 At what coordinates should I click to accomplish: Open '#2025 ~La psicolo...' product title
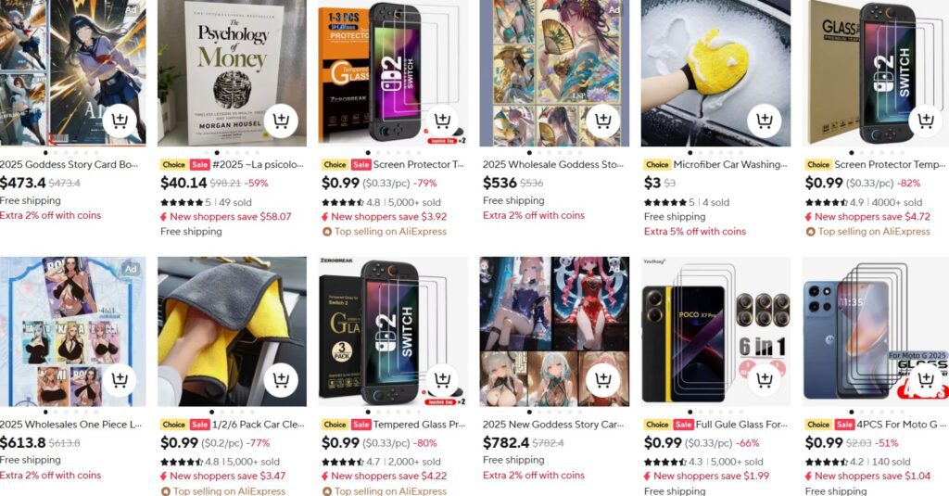(258, 164)
